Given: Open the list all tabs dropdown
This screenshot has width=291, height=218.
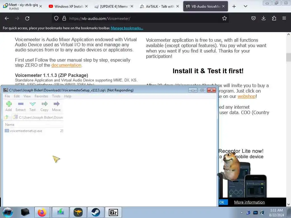Looking at the screenshot, I should tap(246, 7).
